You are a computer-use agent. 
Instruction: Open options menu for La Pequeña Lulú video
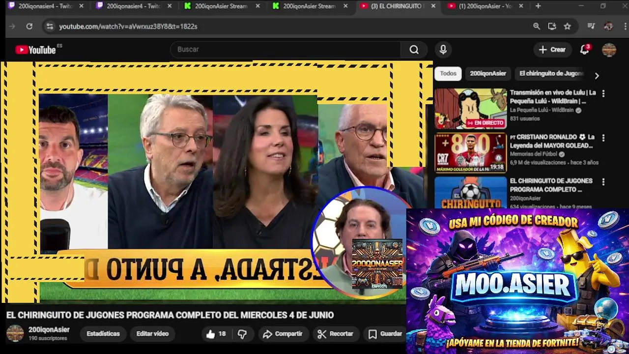click(x=603, y=93)
